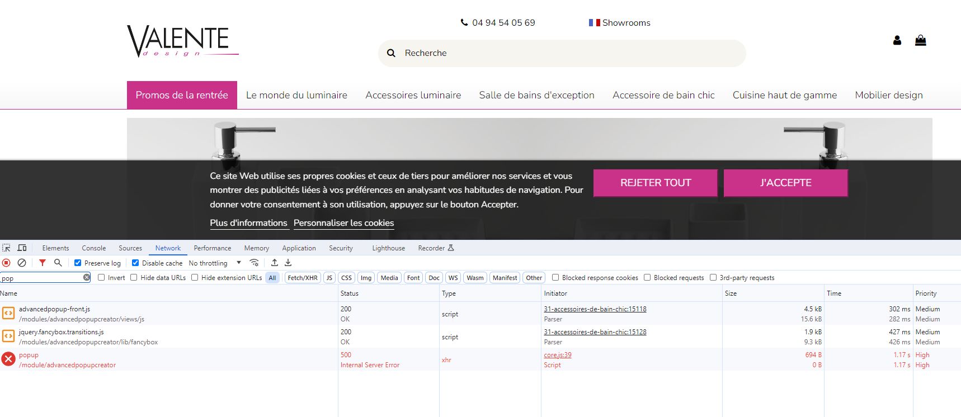961x417 pixels.
Task: Open Accessoires luminaire menu
Action: 413,95
